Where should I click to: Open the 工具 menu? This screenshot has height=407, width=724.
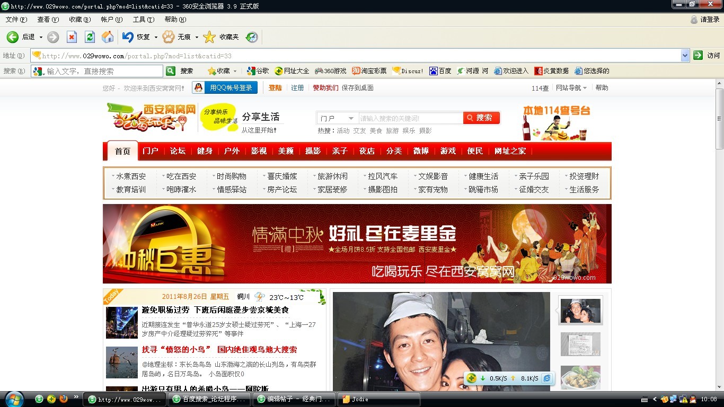(143, 20)
